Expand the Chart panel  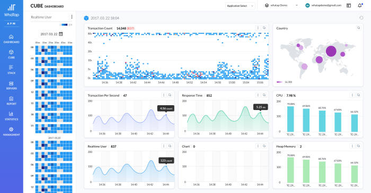[x=264, y=146]
